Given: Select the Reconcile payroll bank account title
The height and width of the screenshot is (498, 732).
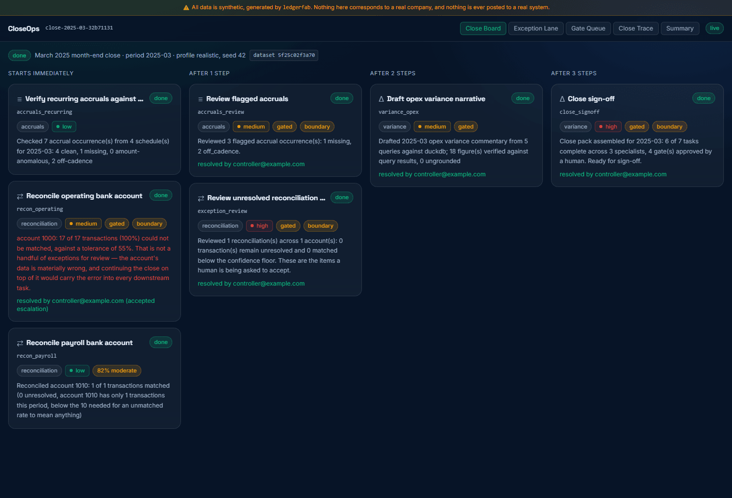Looking at the screenshot, I should click(x=79, y=343).
